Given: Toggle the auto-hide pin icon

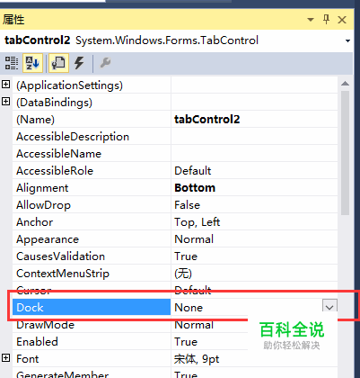Looking at the screenshot, I should 327,20.
